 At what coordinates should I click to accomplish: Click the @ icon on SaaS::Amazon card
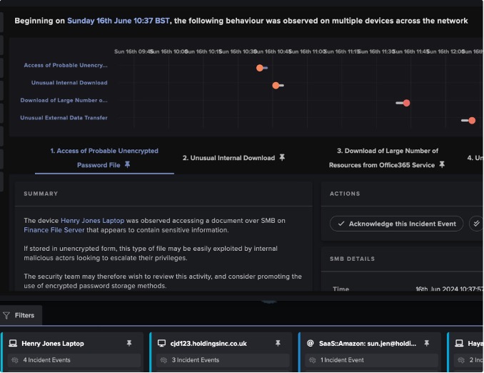coord(311,344)
